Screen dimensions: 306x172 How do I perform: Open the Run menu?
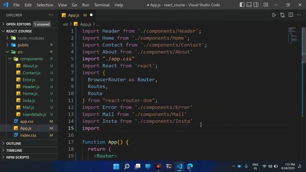pyautogui.click(x=86, y=5)
